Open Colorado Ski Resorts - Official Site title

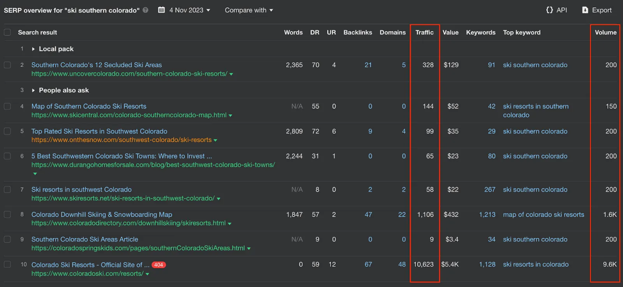(90, 265)
